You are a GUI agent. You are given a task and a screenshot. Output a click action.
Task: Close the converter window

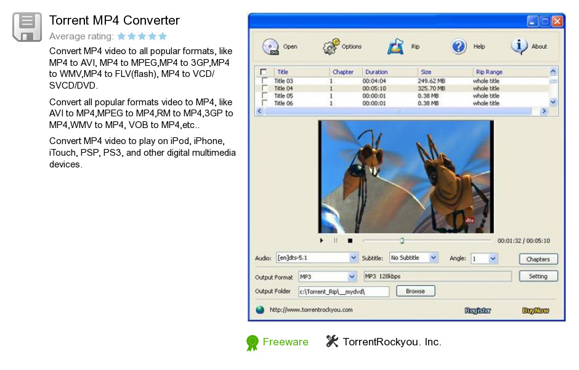pyautogui.click(x=557, y=22)
